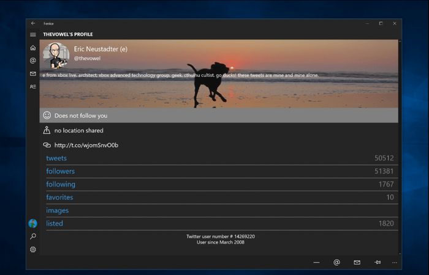Image resolution: width=429 pixels, height=275 pixels.
Task: Open Direct Messages in left sidebar
Action: click(x=33, y=74)
